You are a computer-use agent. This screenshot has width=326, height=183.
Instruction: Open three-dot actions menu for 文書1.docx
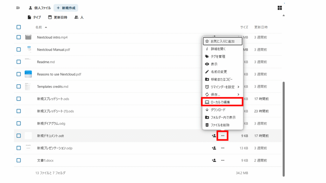coord(223,160)
